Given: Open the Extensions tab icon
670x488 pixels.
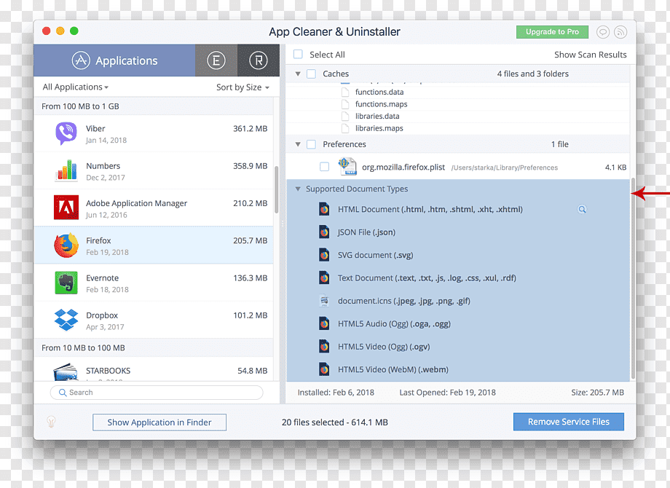Looking at the screenshot, I should pyautogui.click(x=216, y=60).
